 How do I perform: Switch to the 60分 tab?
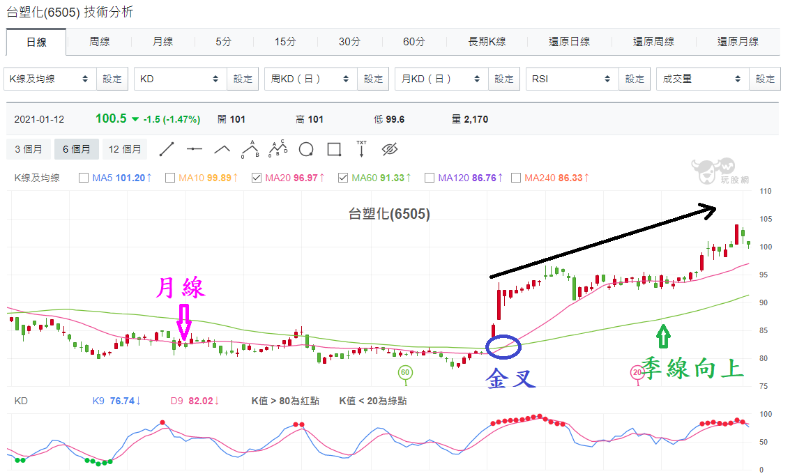pos(413,42)
